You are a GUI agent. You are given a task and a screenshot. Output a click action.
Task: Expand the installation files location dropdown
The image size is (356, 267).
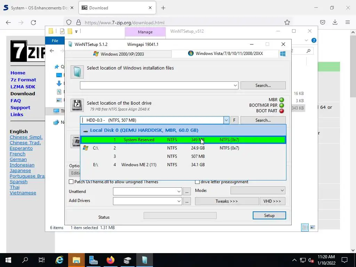(x=235, y=86)
